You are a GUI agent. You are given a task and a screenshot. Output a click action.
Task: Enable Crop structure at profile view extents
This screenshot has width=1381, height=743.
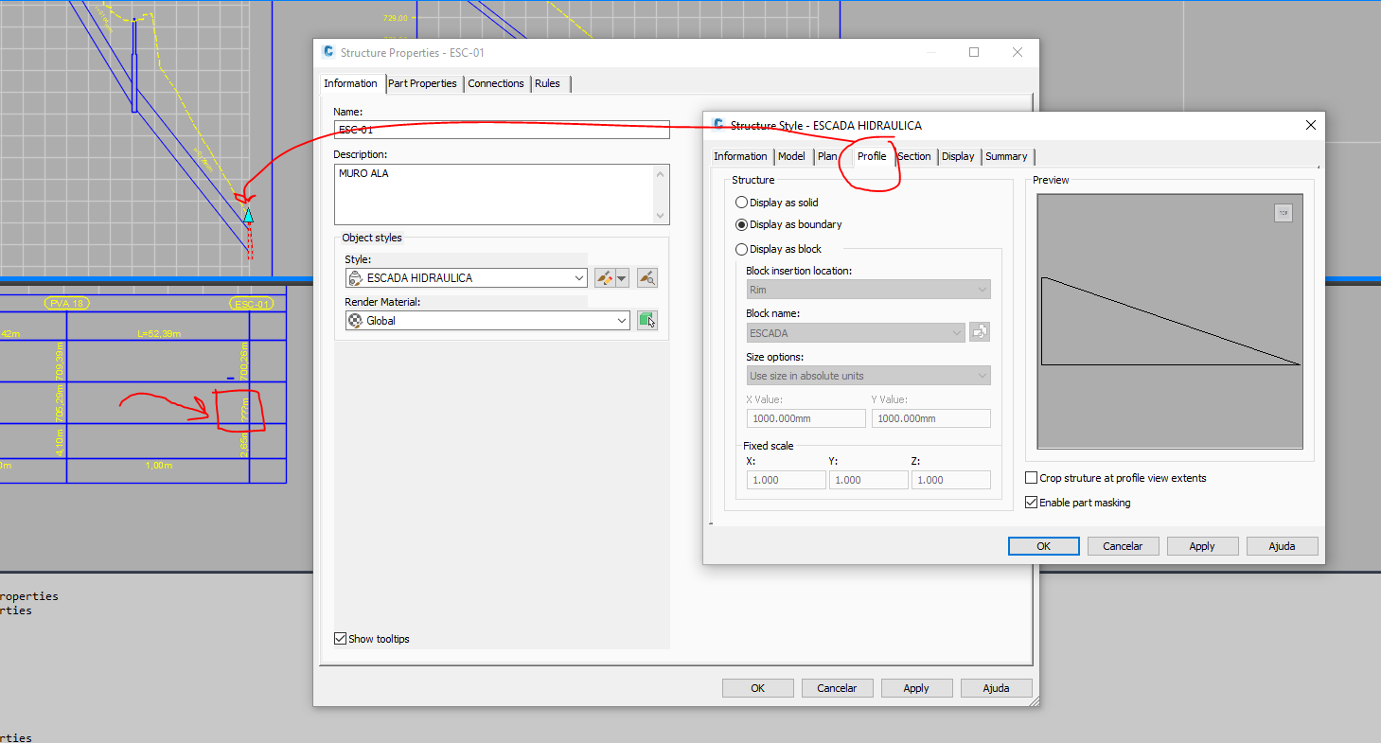tap(1032, 477)
